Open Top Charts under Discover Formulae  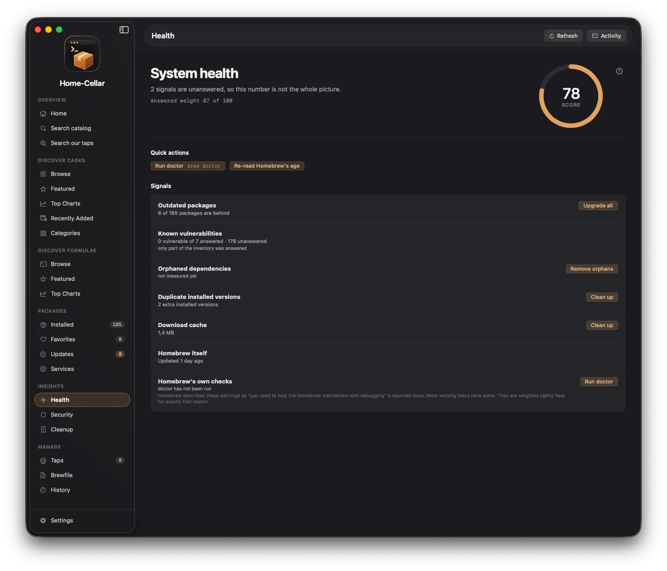(x=82, y=294)
